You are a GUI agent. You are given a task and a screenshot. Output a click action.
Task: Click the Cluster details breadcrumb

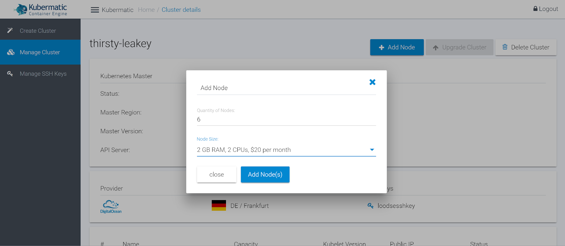(x=181, y=10)
